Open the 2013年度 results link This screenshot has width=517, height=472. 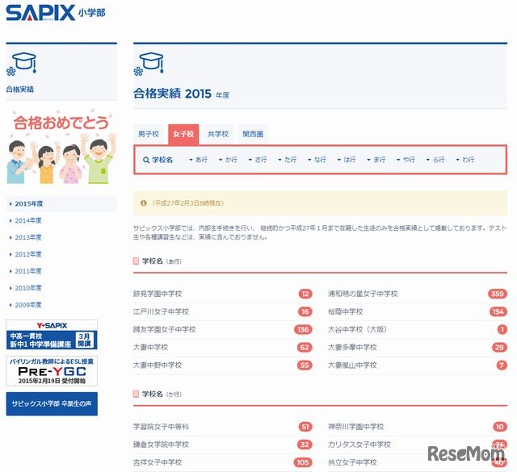(x=28, y=237)
